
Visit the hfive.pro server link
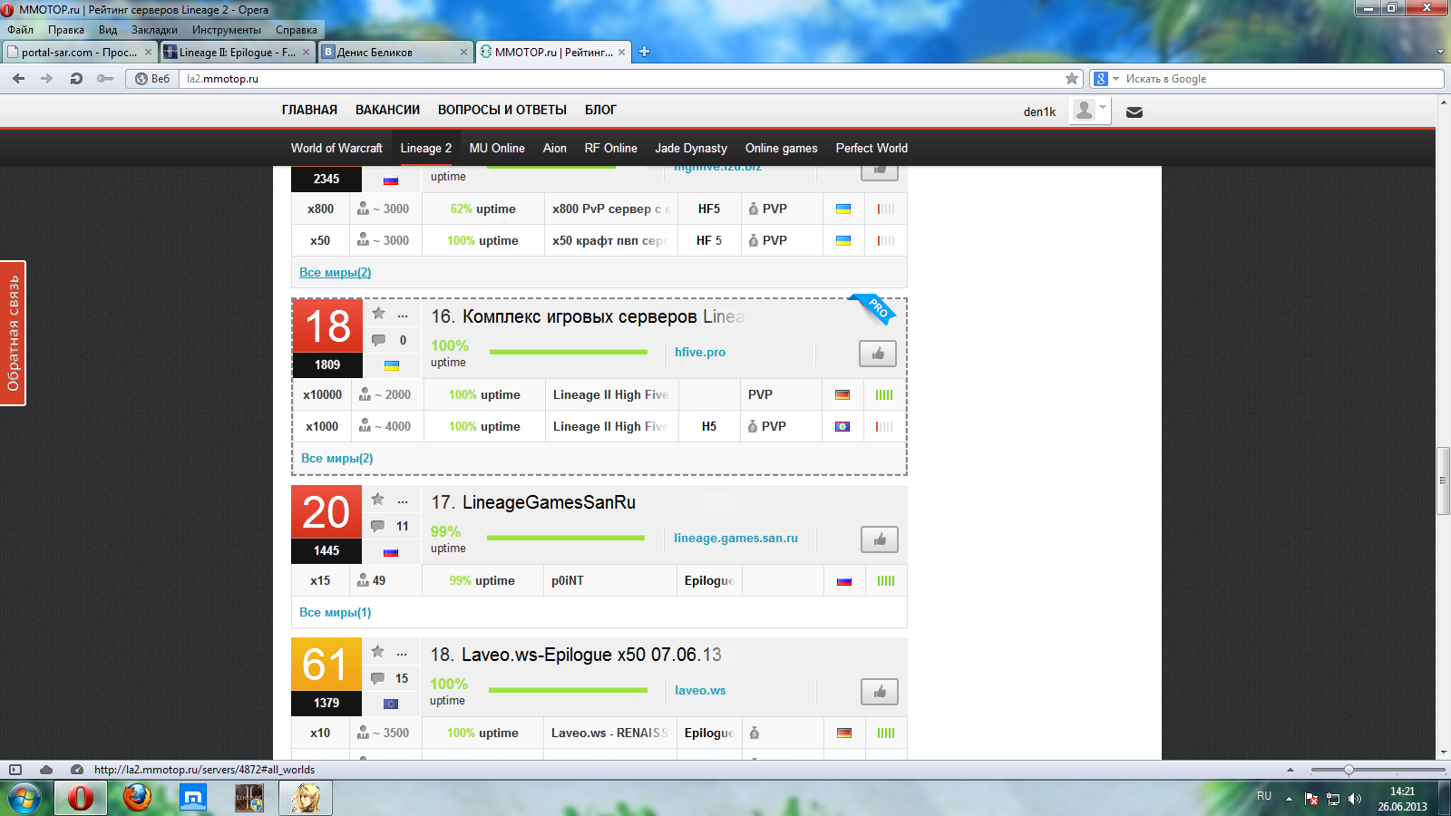(700, 352)
